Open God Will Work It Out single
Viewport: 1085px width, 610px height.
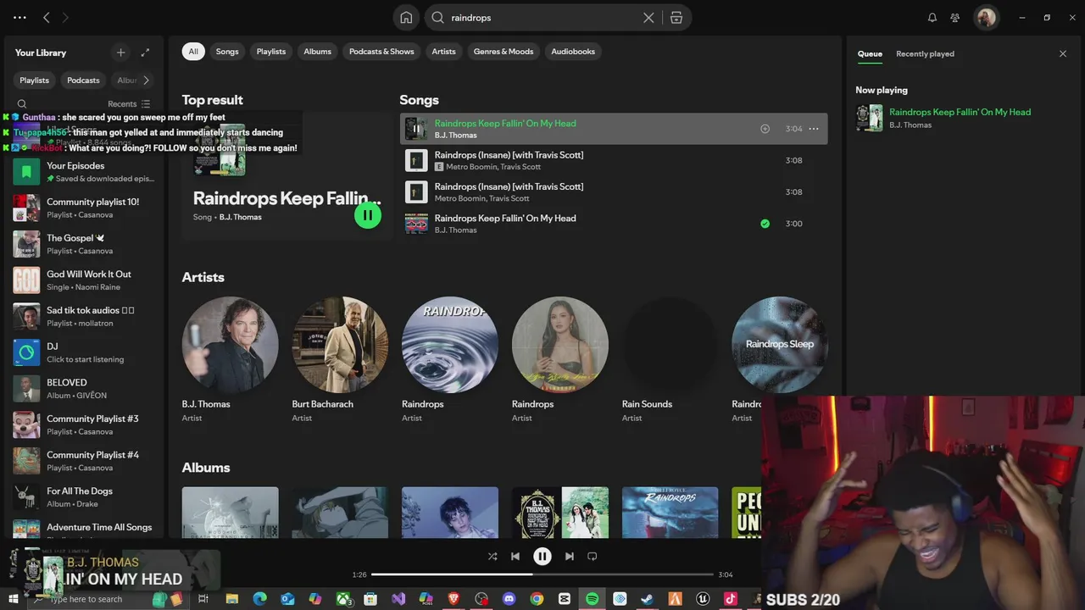click(x=85, y=280)
